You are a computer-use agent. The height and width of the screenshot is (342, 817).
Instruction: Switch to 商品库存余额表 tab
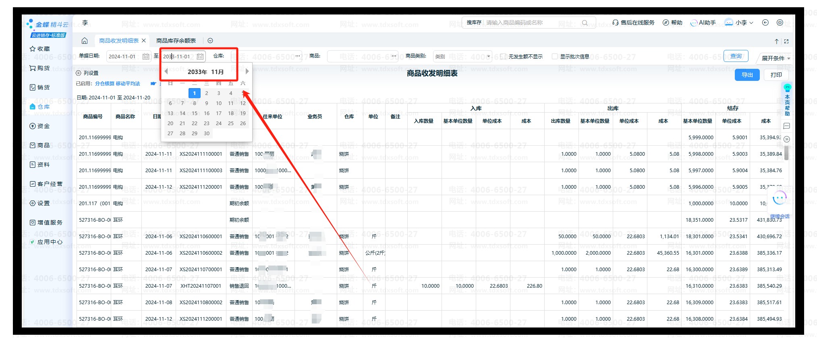pyautogui.click(x=176, y=41)
